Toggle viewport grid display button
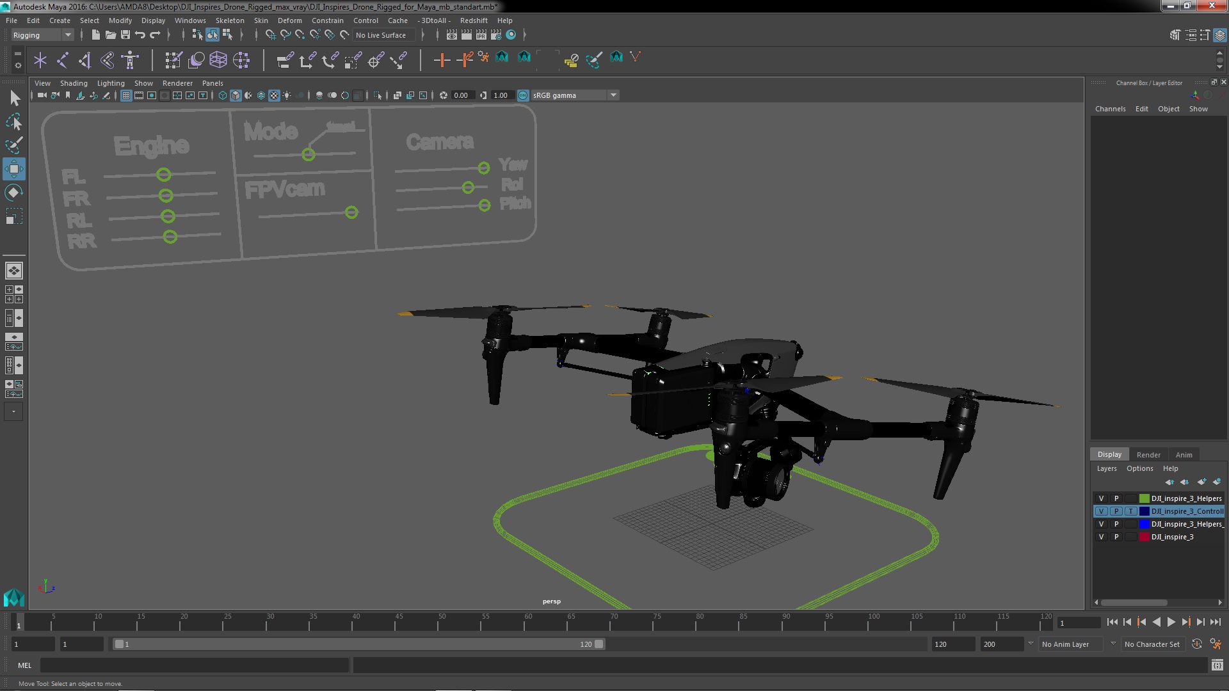 [x=126, y=95]
